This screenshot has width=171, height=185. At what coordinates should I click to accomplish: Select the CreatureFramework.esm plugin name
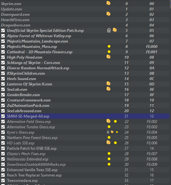29,100
